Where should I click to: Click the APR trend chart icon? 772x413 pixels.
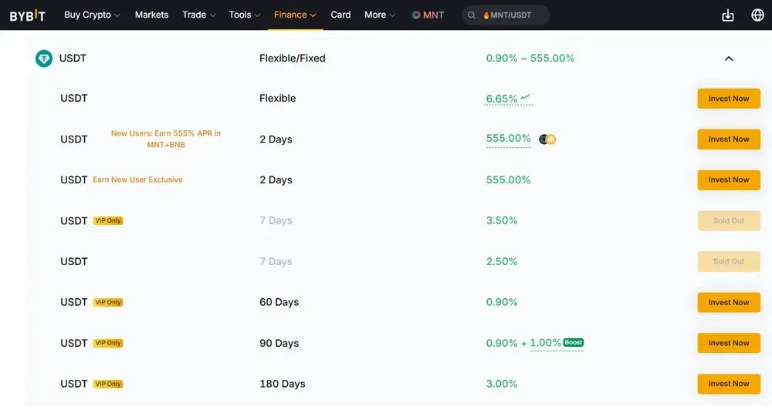point(526,97)
